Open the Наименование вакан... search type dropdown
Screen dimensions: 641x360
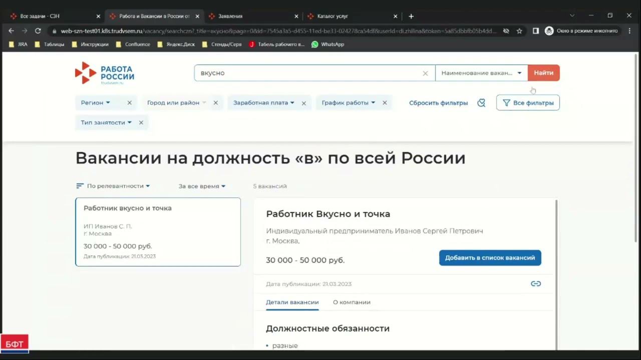point(481,73)
